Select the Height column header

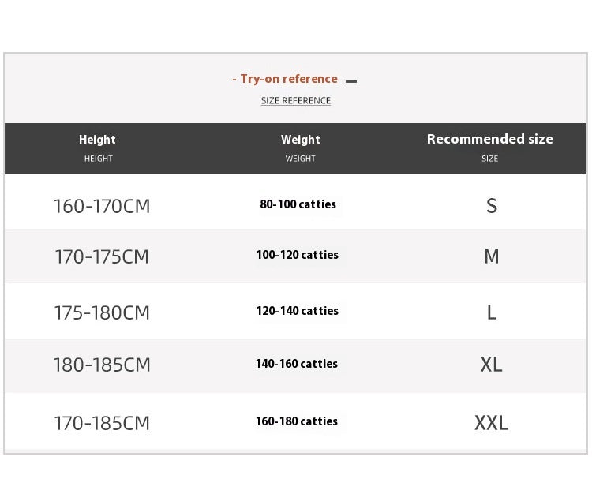(98, 140)
